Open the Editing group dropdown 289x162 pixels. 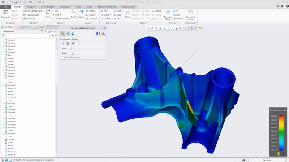point(143,23)
